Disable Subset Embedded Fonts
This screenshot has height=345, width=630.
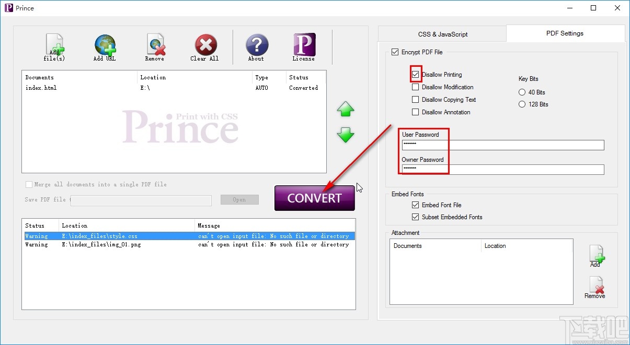pos(415,217)
